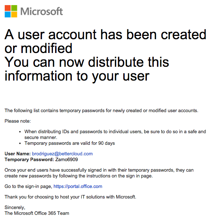The image size is (211, 221).
Task: Click the sentence about the temporary passwords list
Action: click(x=101, y=110)
